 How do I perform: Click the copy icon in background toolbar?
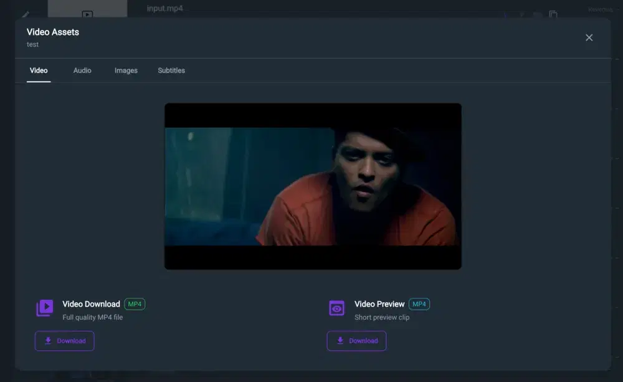coord(553,14)
